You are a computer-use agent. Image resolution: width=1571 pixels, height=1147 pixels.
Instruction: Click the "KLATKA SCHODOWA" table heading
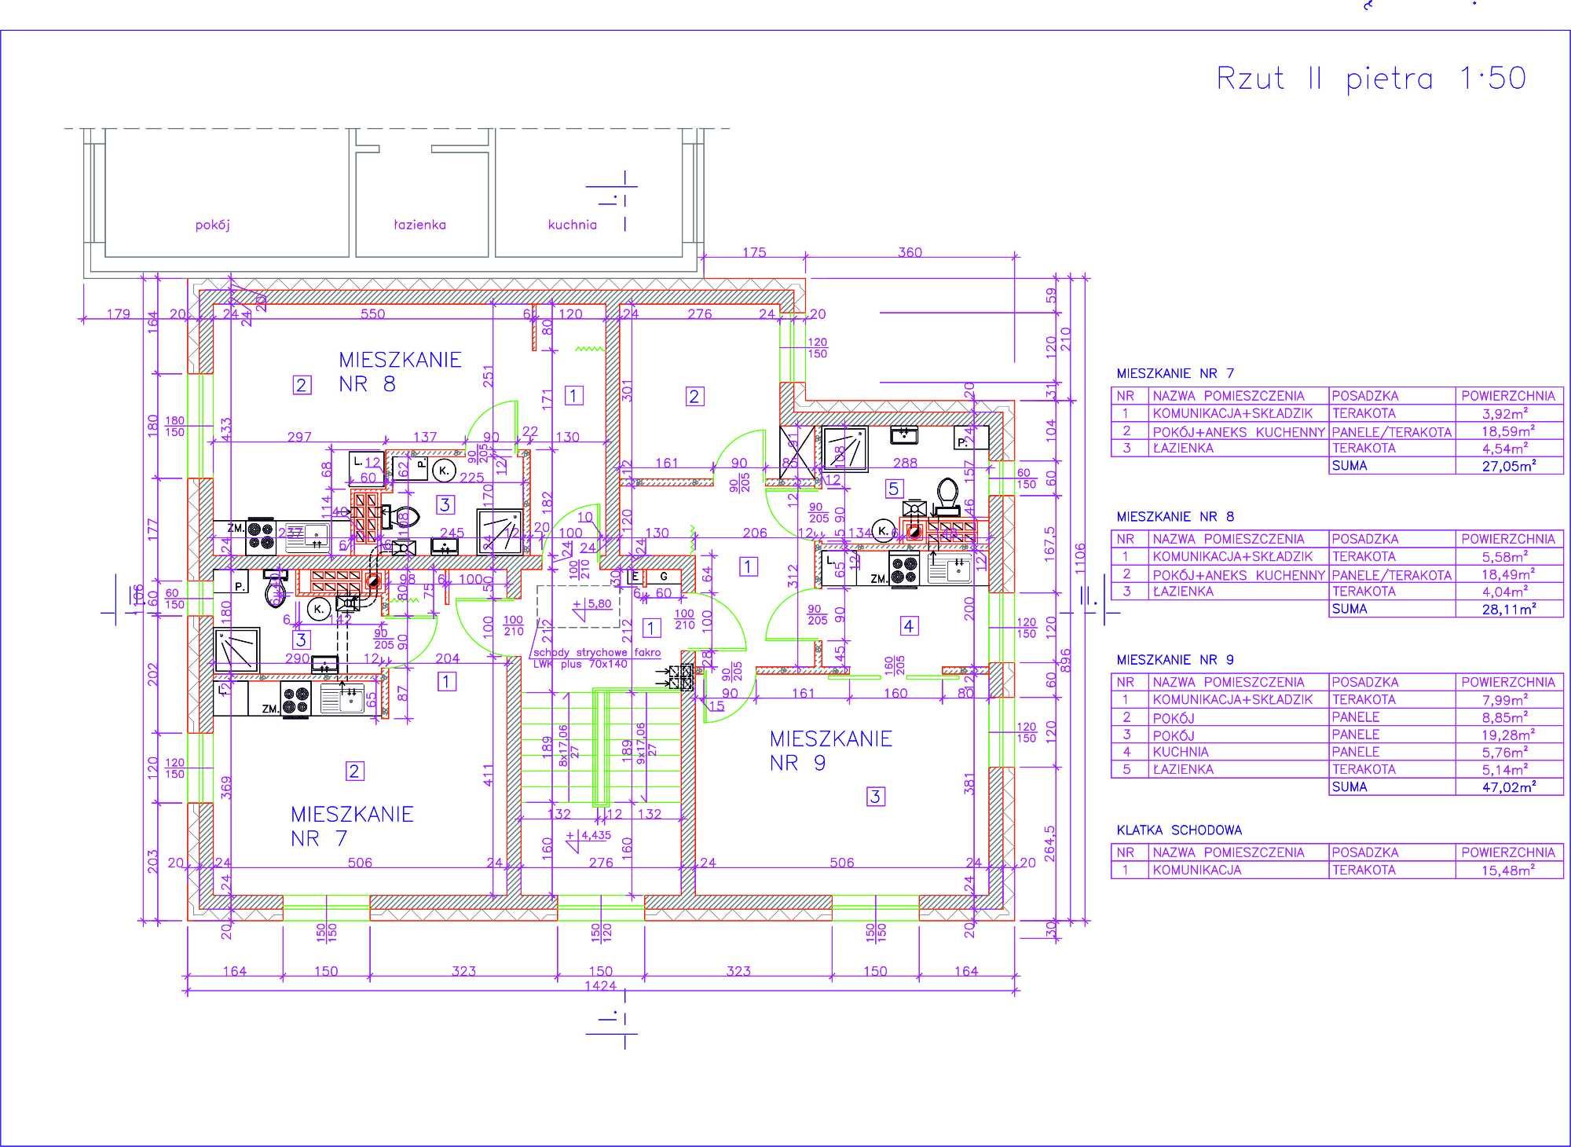[1179, 830]
